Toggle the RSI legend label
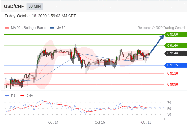Image resolution: width=187 pixels, height=128 pixels. coord(14,96)
